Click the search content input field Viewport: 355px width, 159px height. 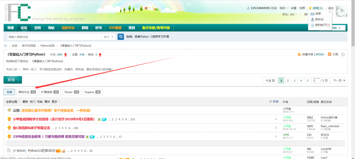click(54, 36)
